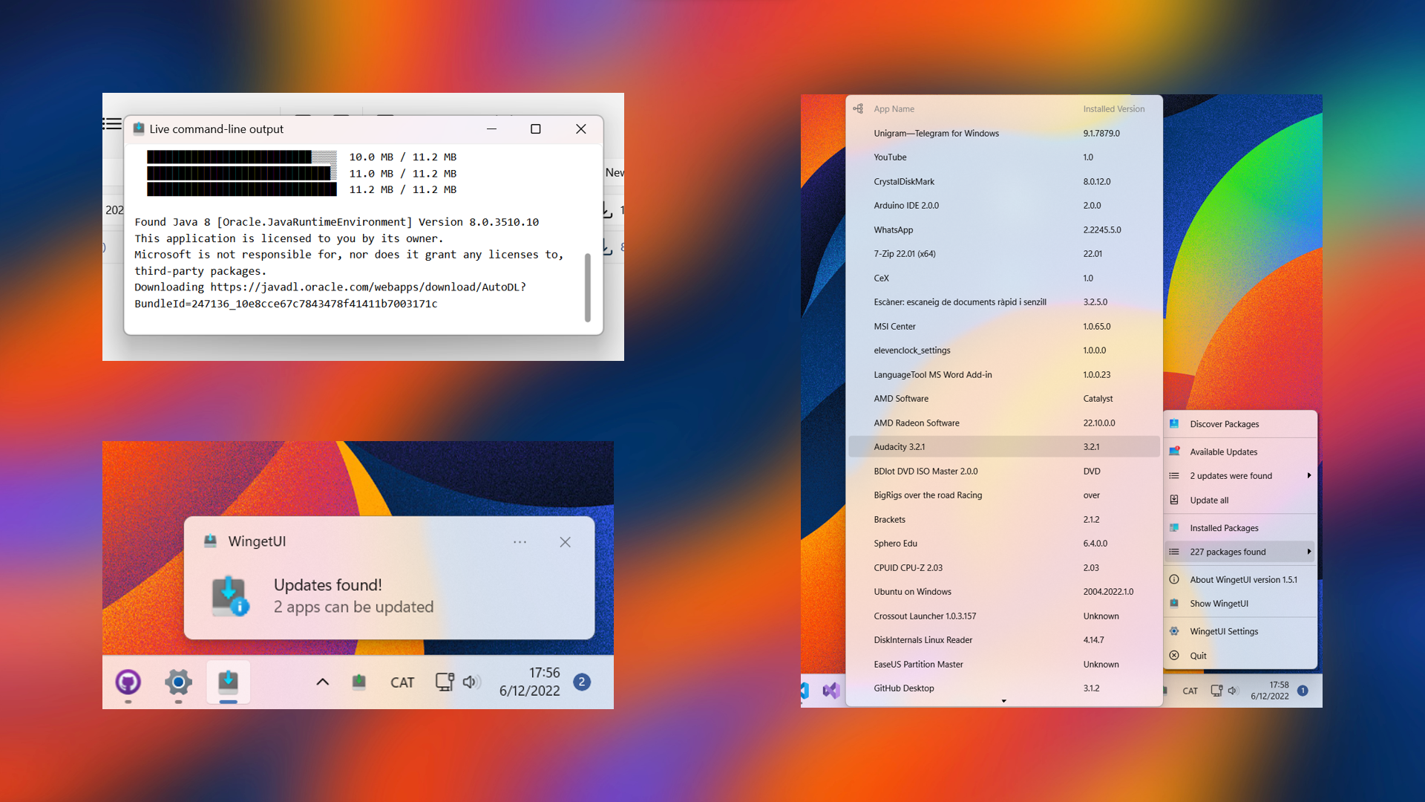This screenshot has width=1425, height=802.
Task: Switch keyboard layout via the CAT indicator
Action: [402, 682]
